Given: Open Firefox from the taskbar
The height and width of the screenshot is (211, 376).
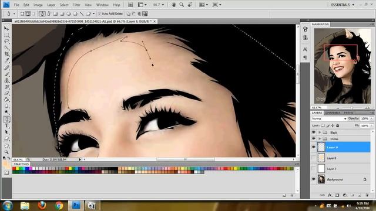Looking at the screenshot, I should 42,205.
